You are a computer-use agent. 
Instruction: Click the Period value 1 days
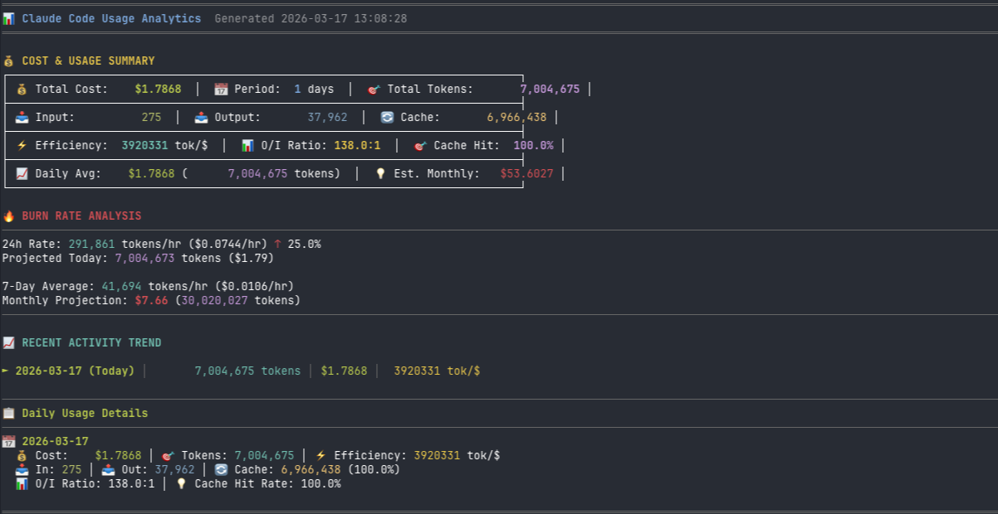[x=314, y=90]
